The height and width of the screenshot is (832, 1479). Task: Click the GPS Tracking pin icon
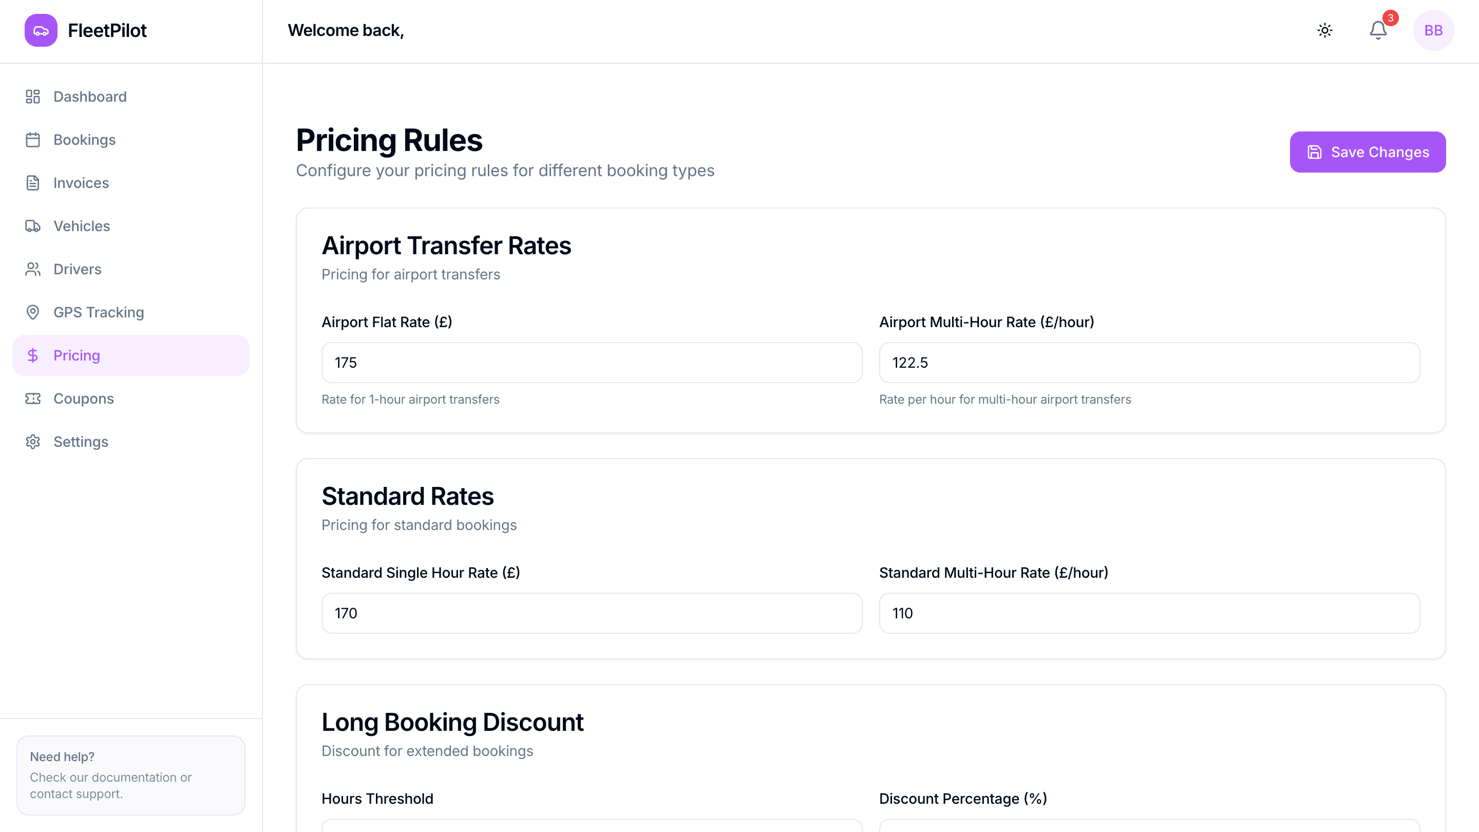(33, 312)
